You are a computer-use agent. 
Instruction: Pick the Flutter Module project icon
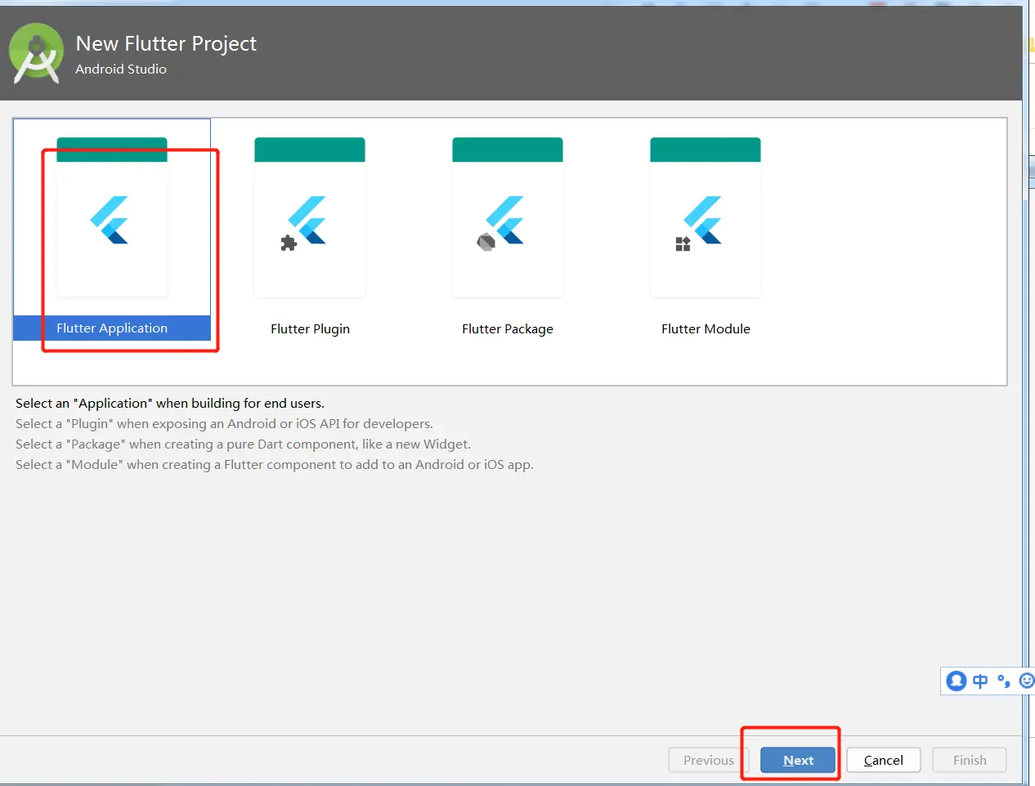tap(706, 217)
